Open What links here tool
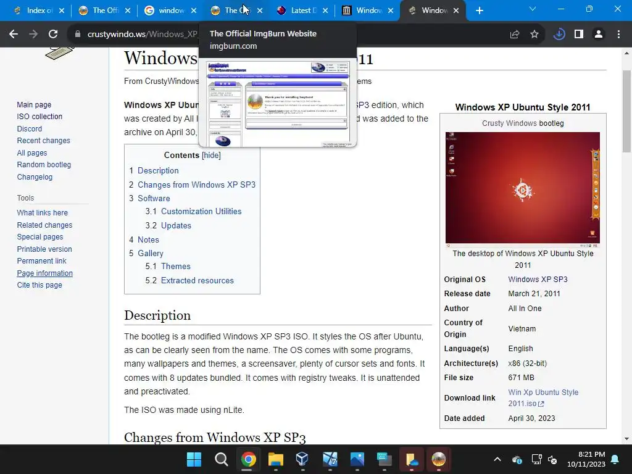This screenshot has width=632, height=474. tap(43, 213)
